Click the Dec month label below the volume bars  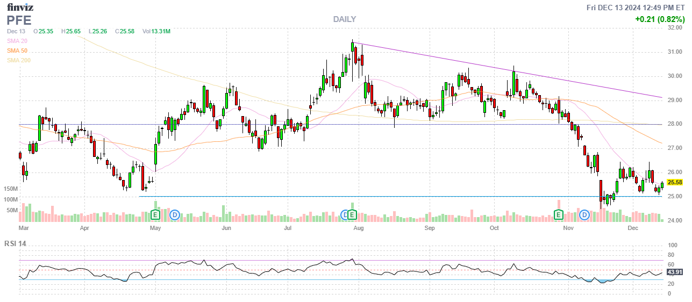(x=632, y=228)
